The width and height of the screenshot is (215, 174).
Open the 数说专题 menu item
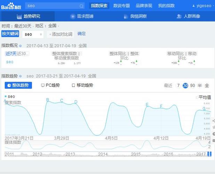(x=121, y=6)
